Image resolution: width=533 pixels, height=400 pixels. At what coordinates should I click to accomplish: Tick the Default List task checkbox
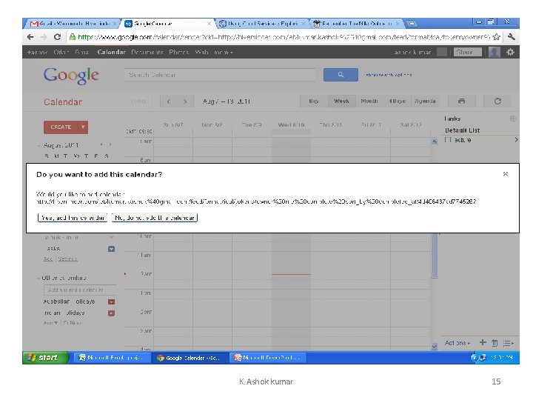[448, 140]
